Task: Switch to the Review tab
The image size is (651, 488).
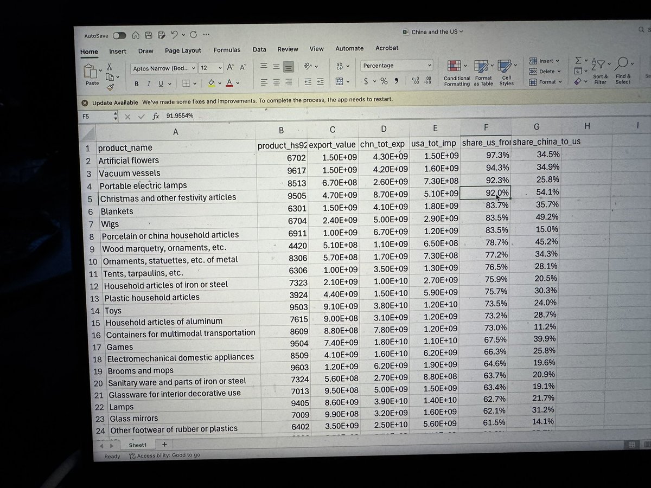Action: [x=288, y=49]
